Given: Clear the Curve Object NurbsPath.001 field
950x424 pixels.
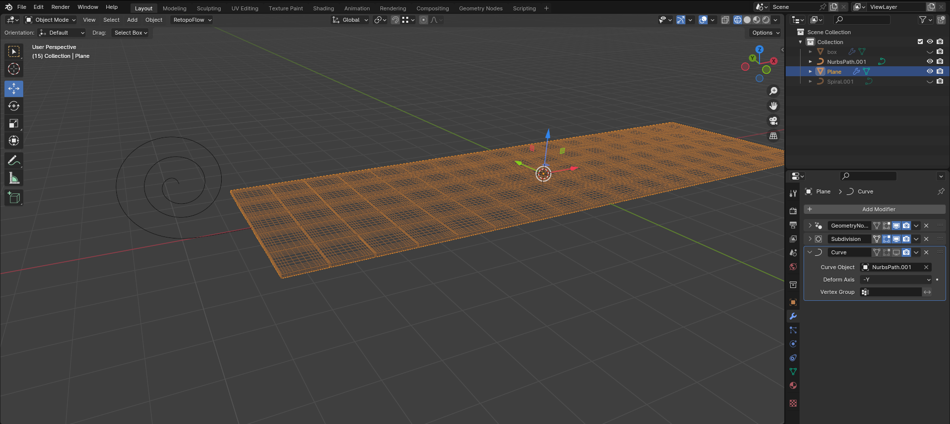Looking at the screenshot, I should point(926,267).
